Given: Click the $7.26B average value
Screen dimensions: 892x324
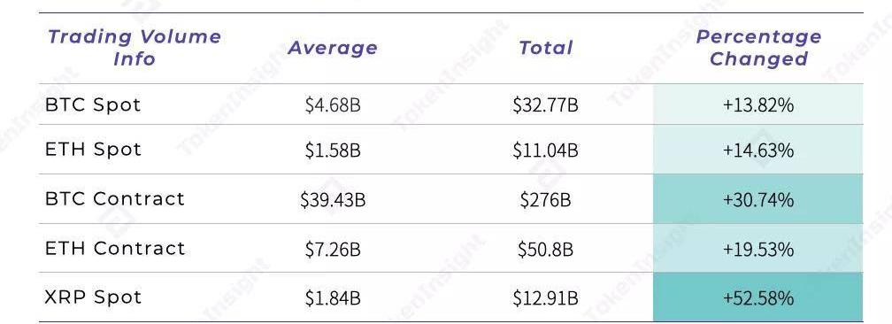Looking at the screenshot, I should 333,250.
